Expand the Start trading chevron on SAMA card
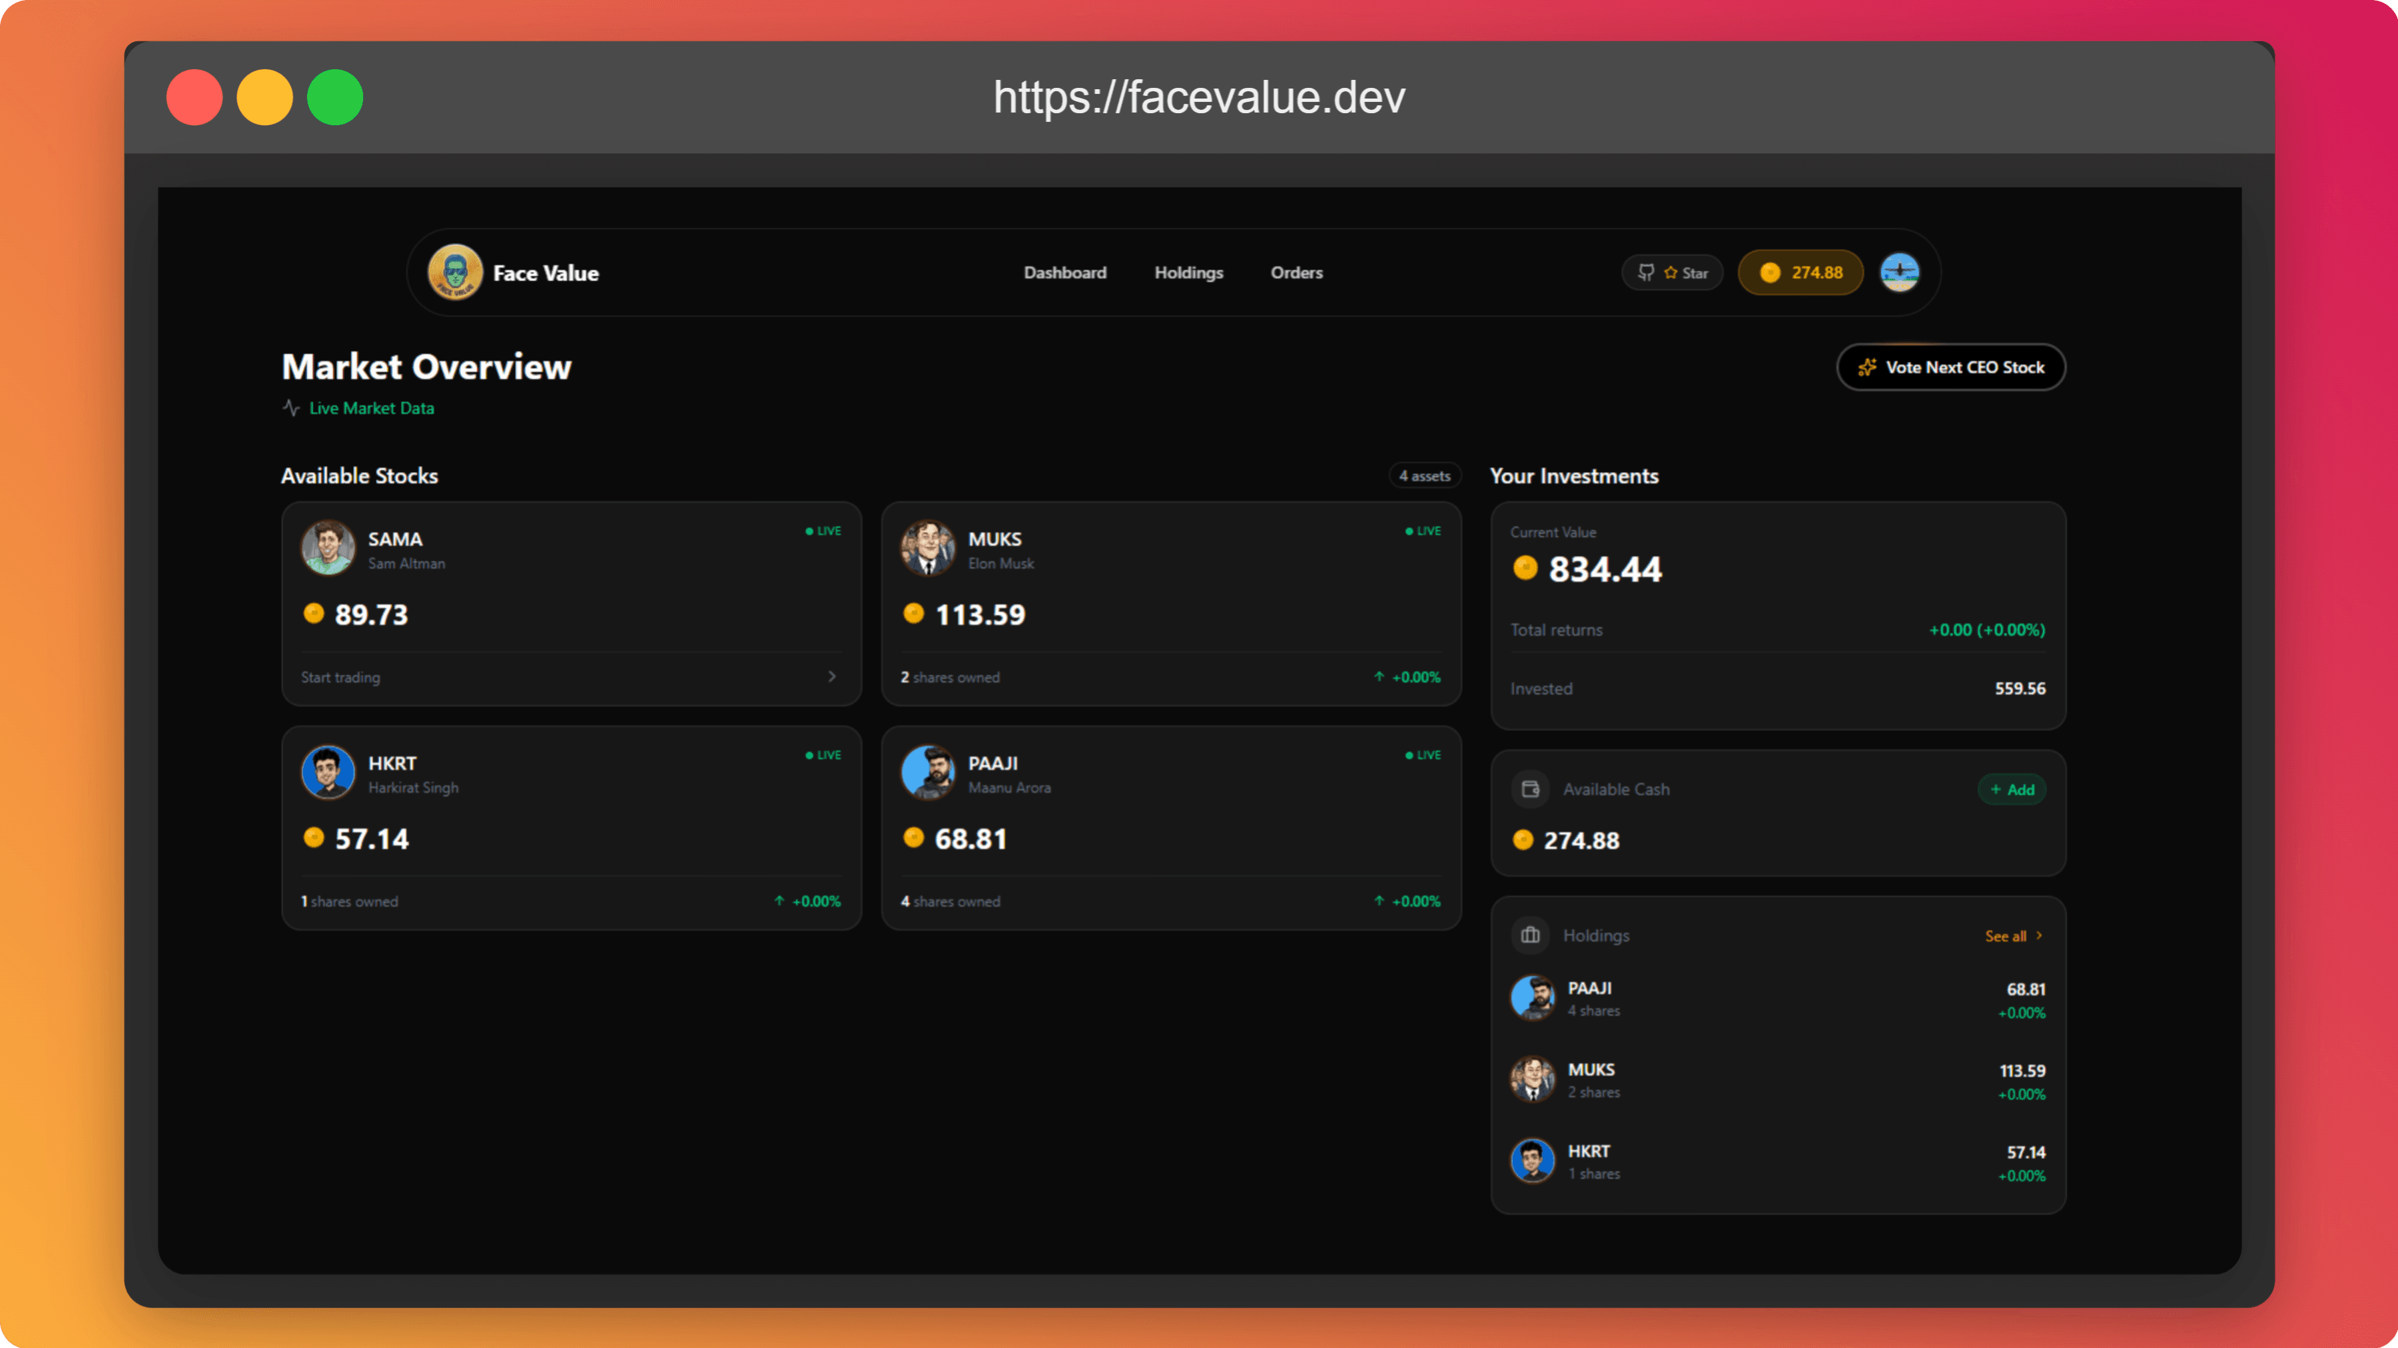The height and width of the screenshot is (1348, 2398). (x=832, y=676)
